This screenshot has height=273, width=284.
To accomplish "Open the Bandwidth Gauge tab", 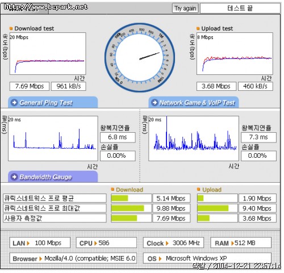I will coord(53,177).
